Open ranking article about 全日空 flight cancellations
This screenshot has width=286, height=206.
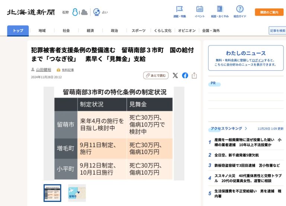(x=236, y=155)
